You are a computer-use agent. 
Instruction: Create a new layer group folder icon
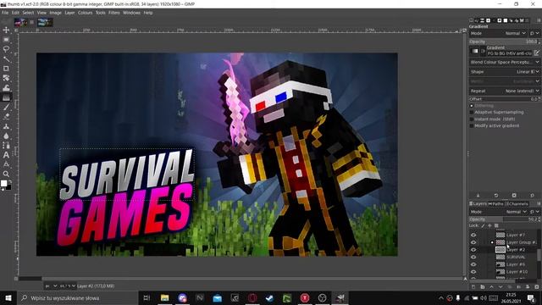coord(483,287)
